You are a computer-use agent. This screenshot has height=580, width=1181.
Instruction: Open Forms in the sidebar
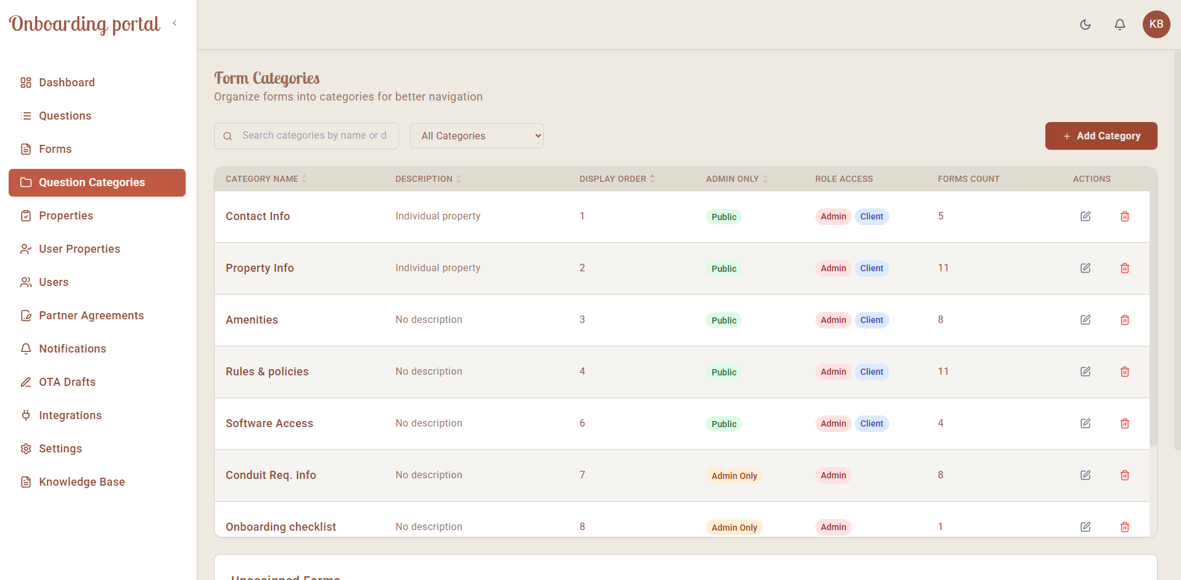coord(97,149)
